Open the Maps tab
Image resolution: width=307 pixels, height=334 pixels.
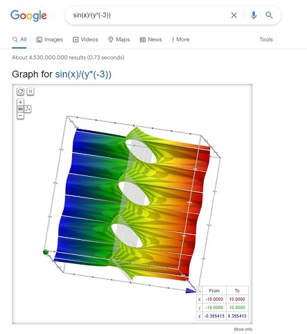119,39
